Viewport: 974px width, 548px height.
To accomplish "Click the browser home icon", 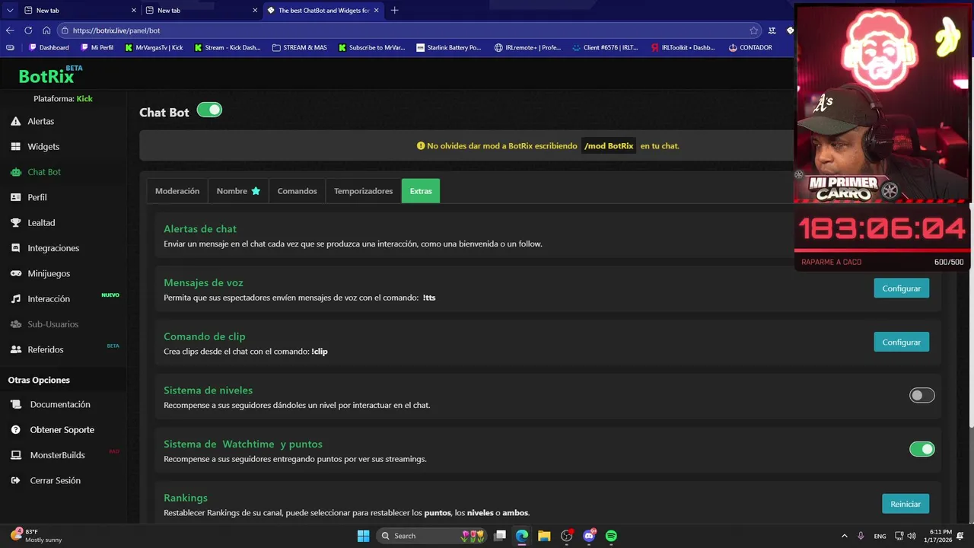I will pos(46,30).
